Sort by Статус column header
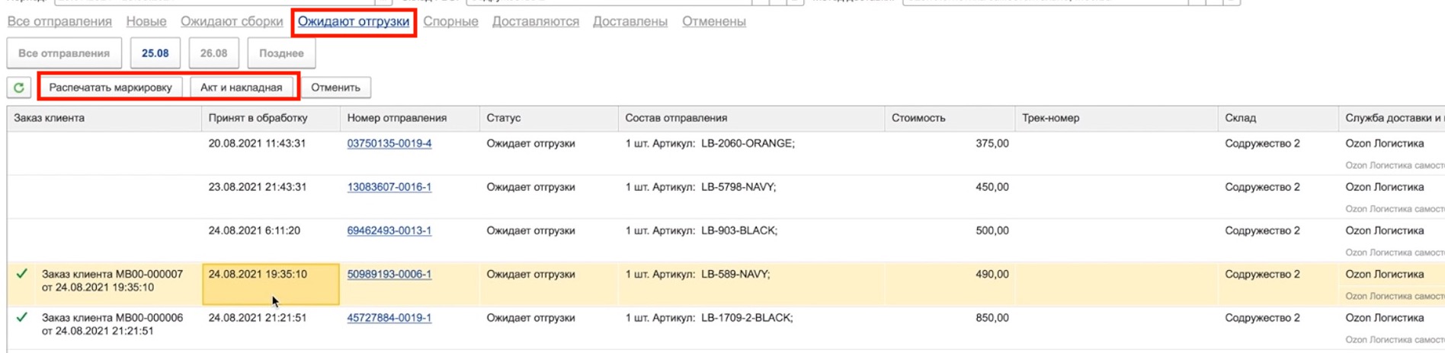Viewport: 1445px width, 353px height. [549, 118]
